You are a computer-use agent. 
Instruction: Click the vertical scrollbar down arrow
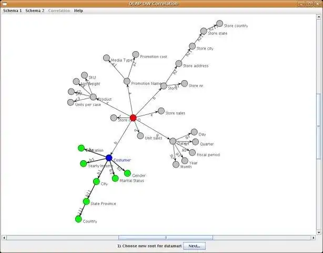pyautogui.click(x=318, y=232)
